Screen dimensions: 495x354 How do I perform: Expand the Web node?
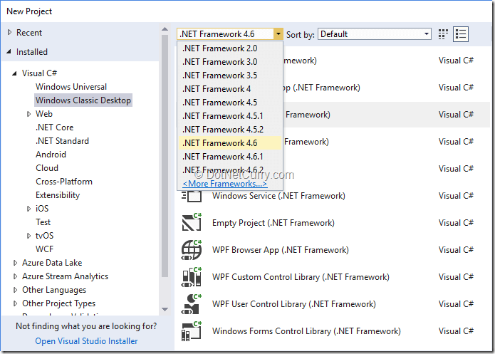(28, 114)
